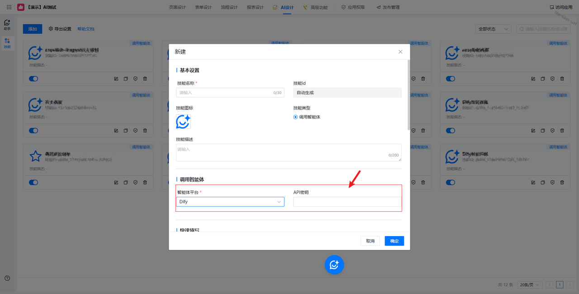
Task: Open the apps grid launcher icon
Action: pyautogui.click(x=9, y=7)
